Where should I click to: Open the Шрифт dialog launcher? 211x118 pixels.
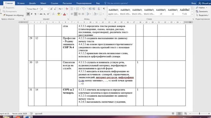click(68, 19)
